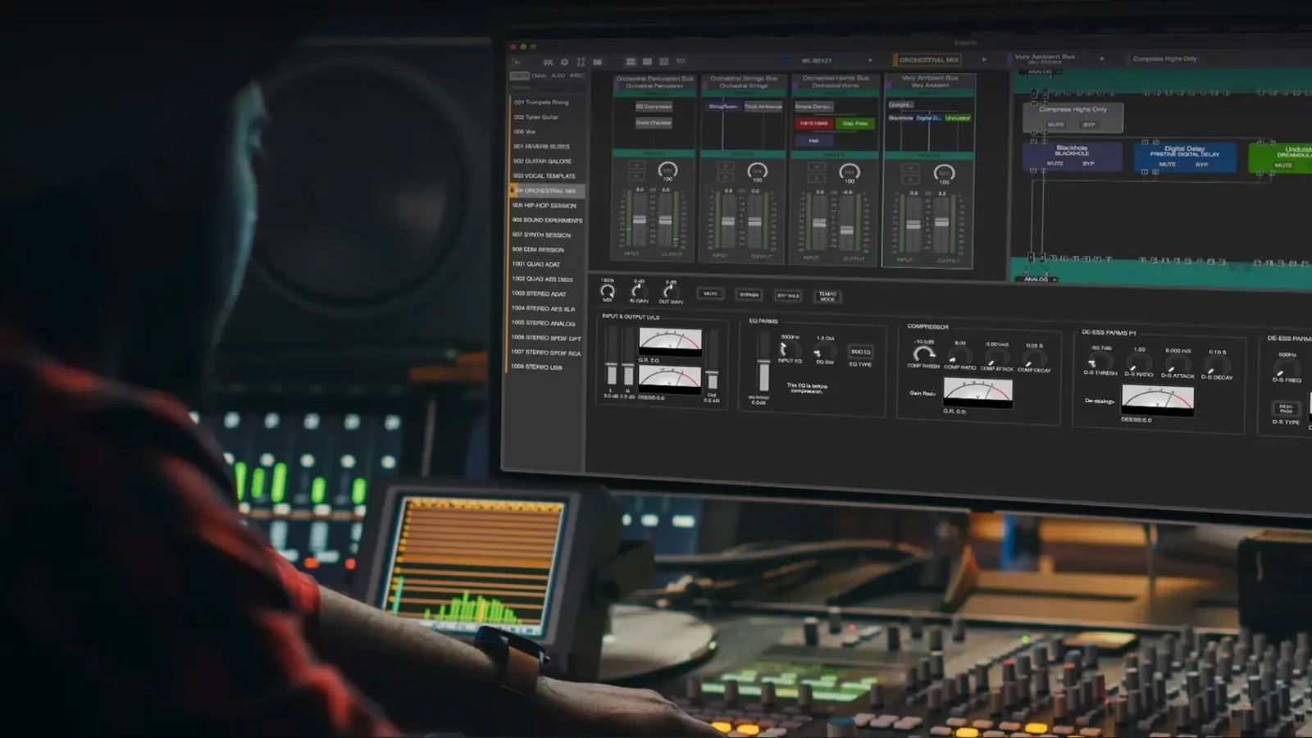The height and width of the screenshot is (738, 1312).
Task: Open the top ANALOG input dropdown
Action: coord(1042,71)
